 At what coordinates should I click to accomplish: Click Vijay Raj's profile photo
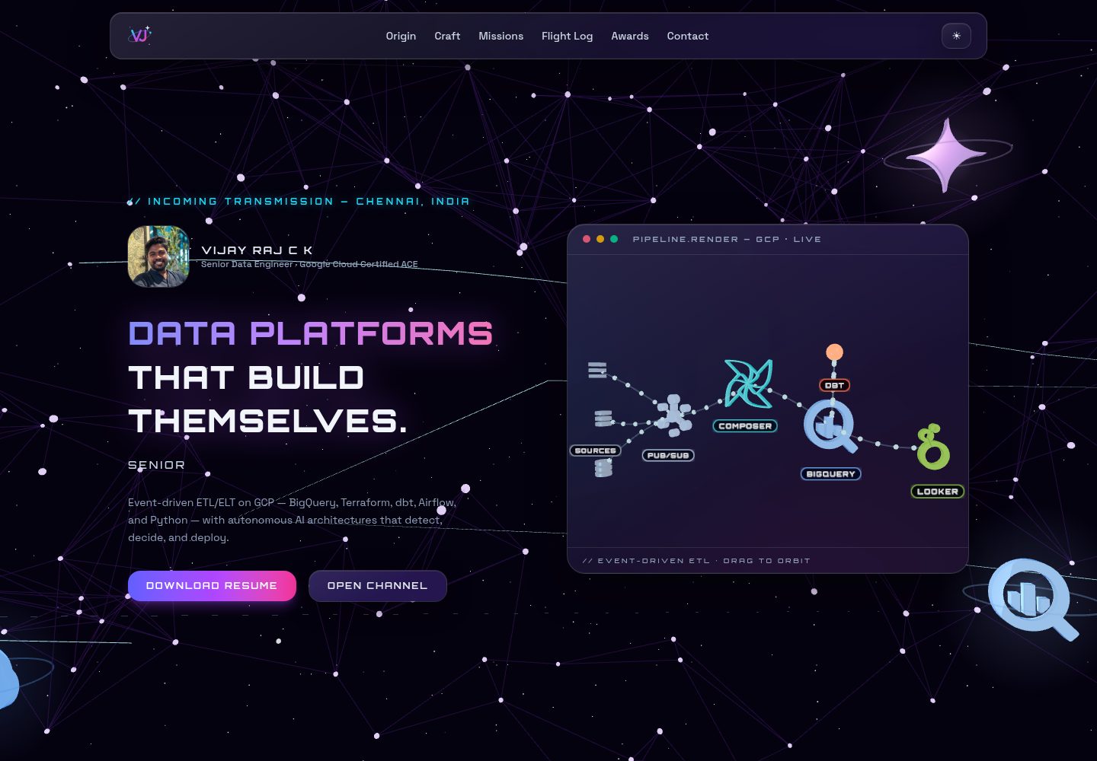158,256
